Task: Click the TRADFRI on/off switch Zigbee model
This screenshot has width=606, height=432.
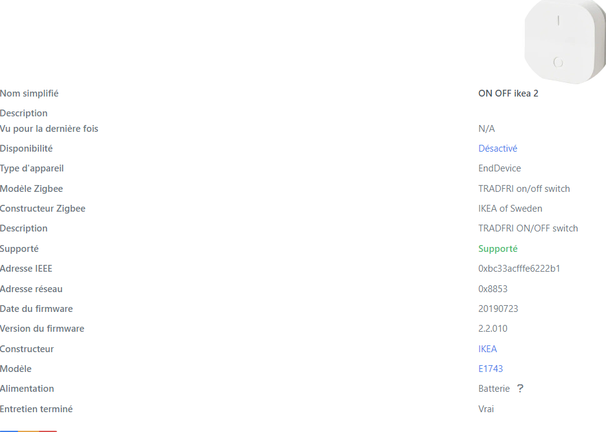Action: click(524, 189)
